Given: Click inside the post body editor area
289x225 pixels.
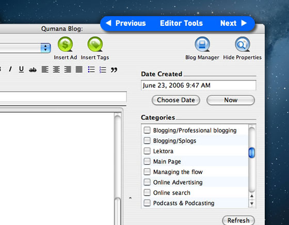Looking at the screenshot, I should point(57,168).
